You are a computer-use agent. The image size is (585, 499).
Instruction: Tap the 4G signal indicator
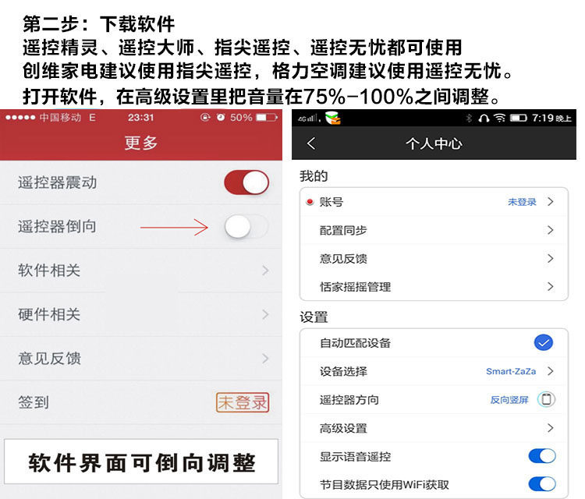coord(308,119)
